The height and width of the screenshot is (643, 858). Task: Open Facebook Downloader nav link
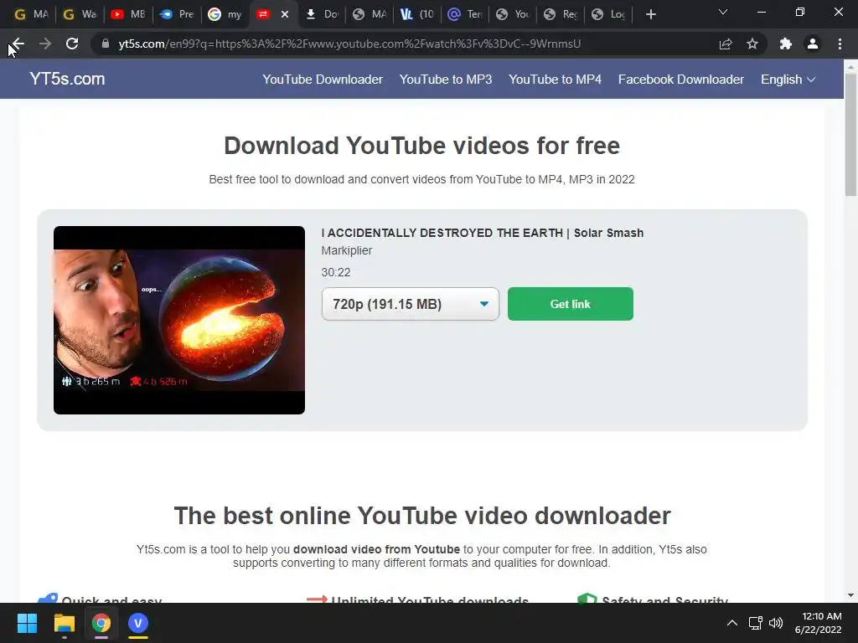(680, 80)
